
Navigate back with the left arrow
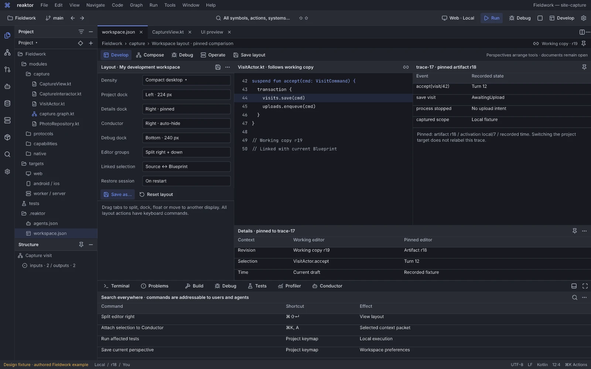[x=73, y=18]
